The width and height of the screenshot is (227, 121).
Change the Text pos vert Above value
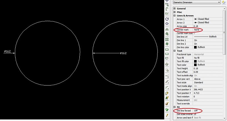208,79
